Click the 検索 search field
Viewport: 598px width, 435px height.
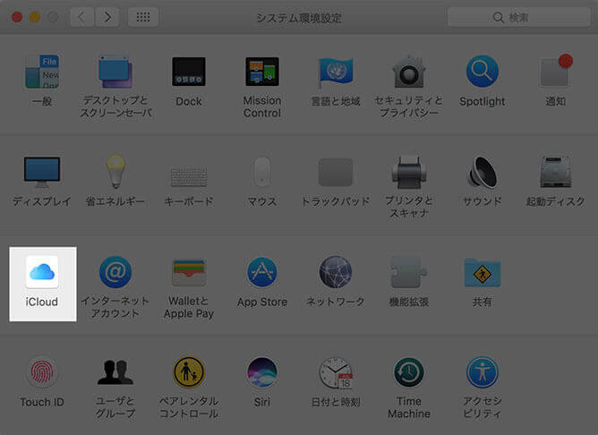click(x=519, y=17)
